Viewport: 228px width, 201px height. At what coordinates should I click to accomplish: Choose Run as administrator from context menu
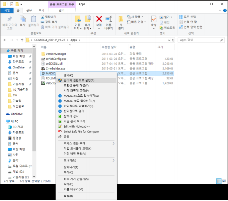[x=79, y=80]
